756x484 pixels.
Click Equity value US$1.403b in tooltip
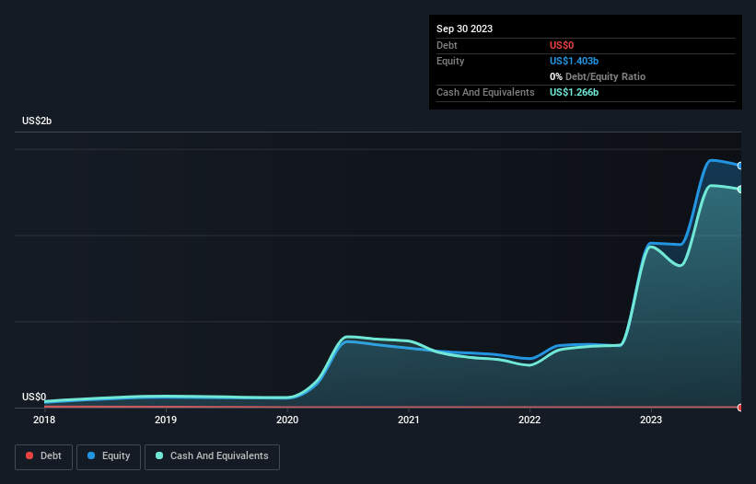574,61
